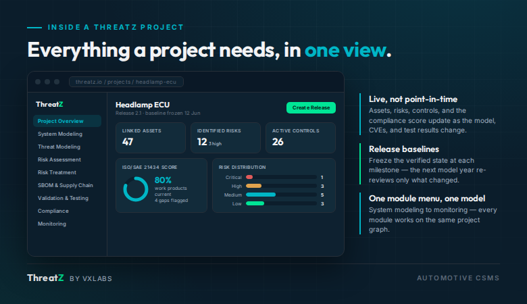Open Risk Treatment menu item
This screenshot has width=527, height=304.
[x=57, y=172]
